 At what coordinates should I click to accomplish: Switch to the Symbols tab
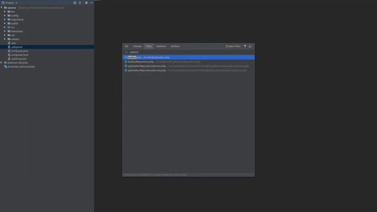[x=161, y=46]
